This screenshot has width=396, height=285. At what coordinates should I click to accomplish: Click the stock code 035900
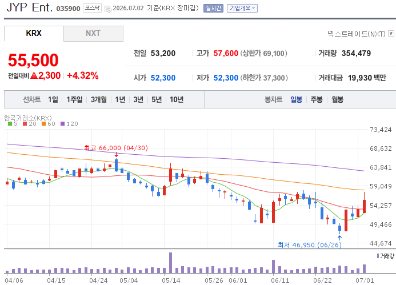[x=68, y=9]
